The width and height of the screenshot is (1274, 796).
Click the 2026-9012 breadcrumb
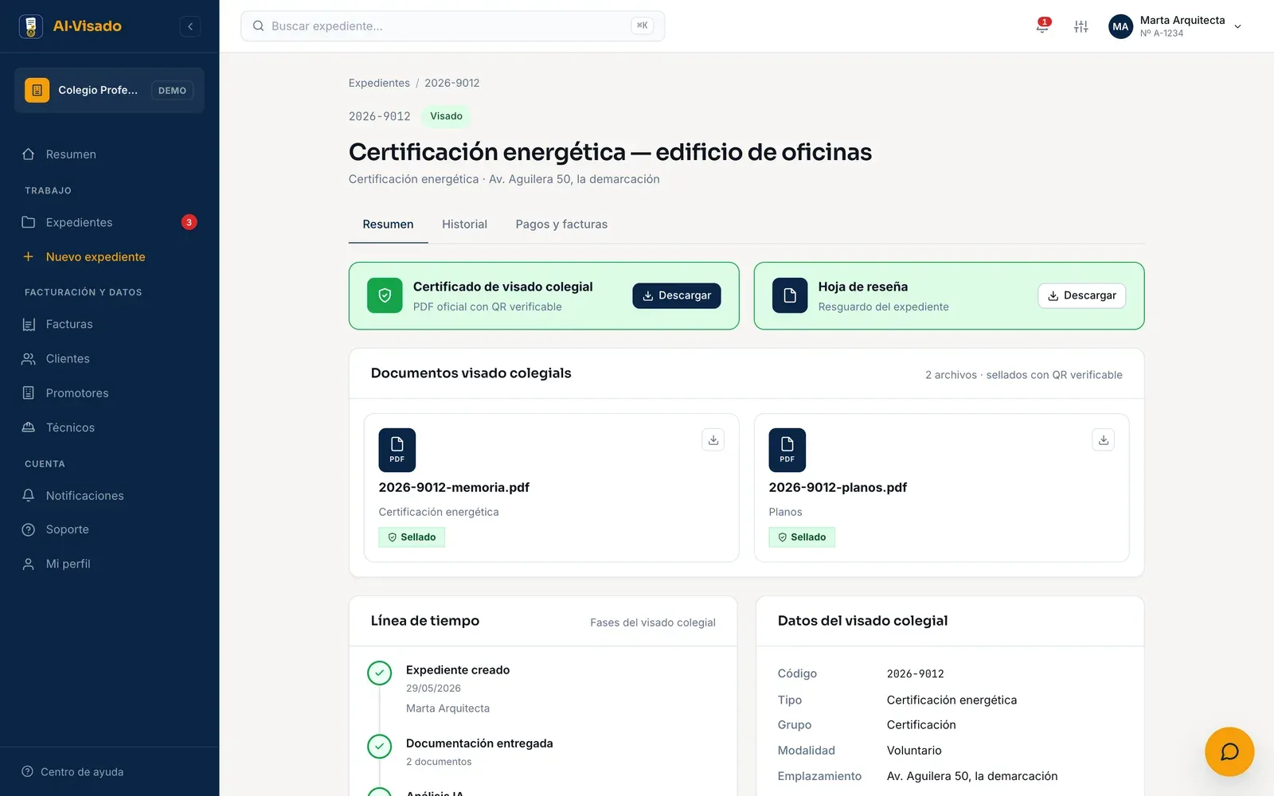tap(451, 83)
